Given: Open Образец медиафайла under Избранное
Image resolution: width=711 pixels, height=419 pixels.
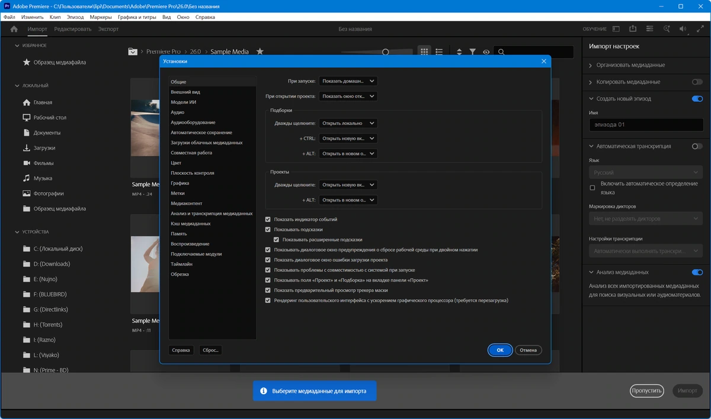Looking at the screenshot, I should tap(53, 62).
